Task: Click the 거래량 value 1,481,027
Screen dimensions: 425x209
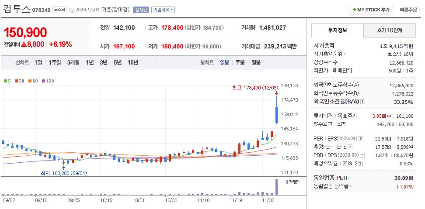Action: (272, 27)
